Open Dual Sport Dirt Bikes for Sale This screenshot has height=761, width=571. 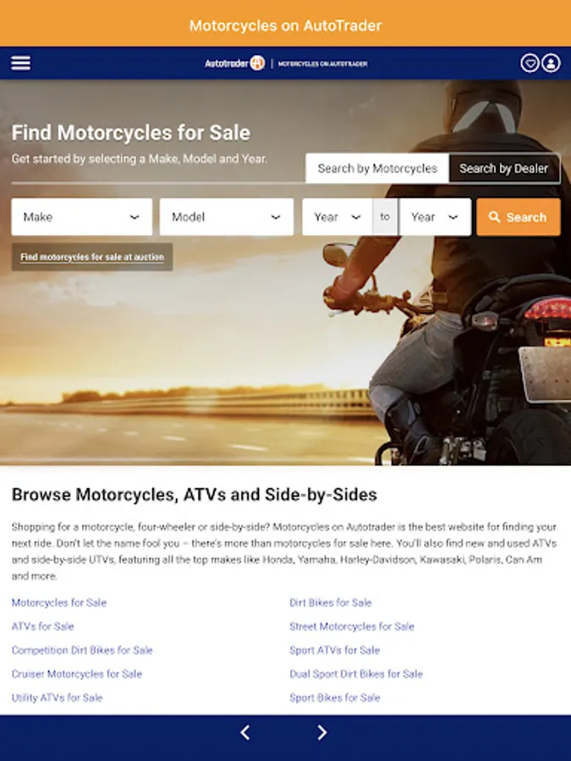356,674
